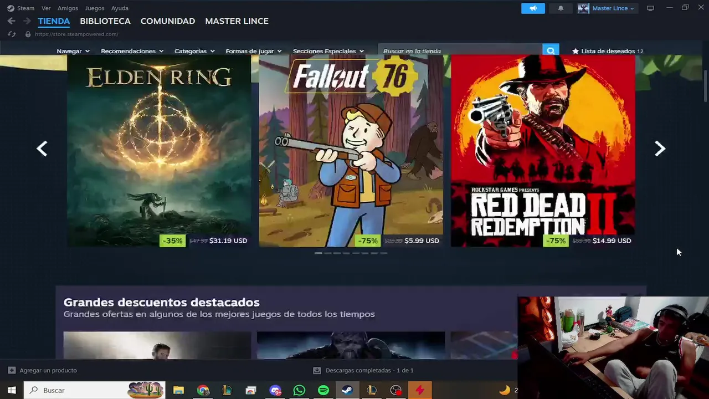
Task: Click the moon weather icon in the taskbar
Action: 504,390
